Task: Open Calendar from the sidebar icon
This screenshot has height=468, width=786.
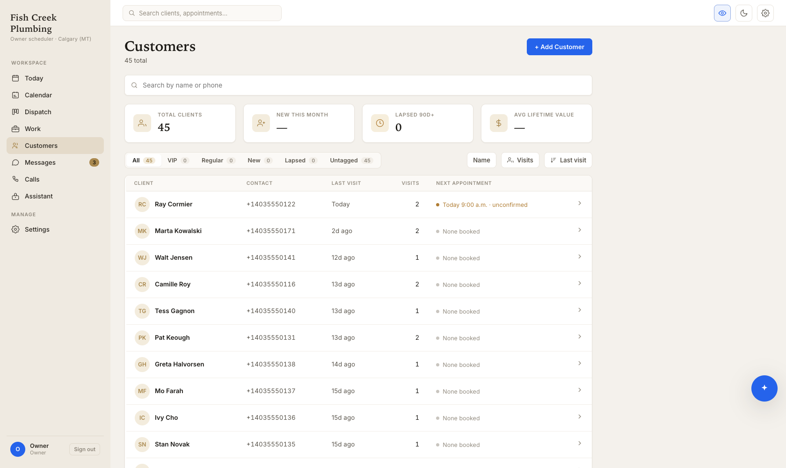Action: click(x=15, y=95)
